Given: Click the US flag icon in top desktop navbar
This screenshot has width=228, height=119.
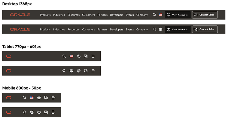Looking at the screenshot, I should [160, 15].
